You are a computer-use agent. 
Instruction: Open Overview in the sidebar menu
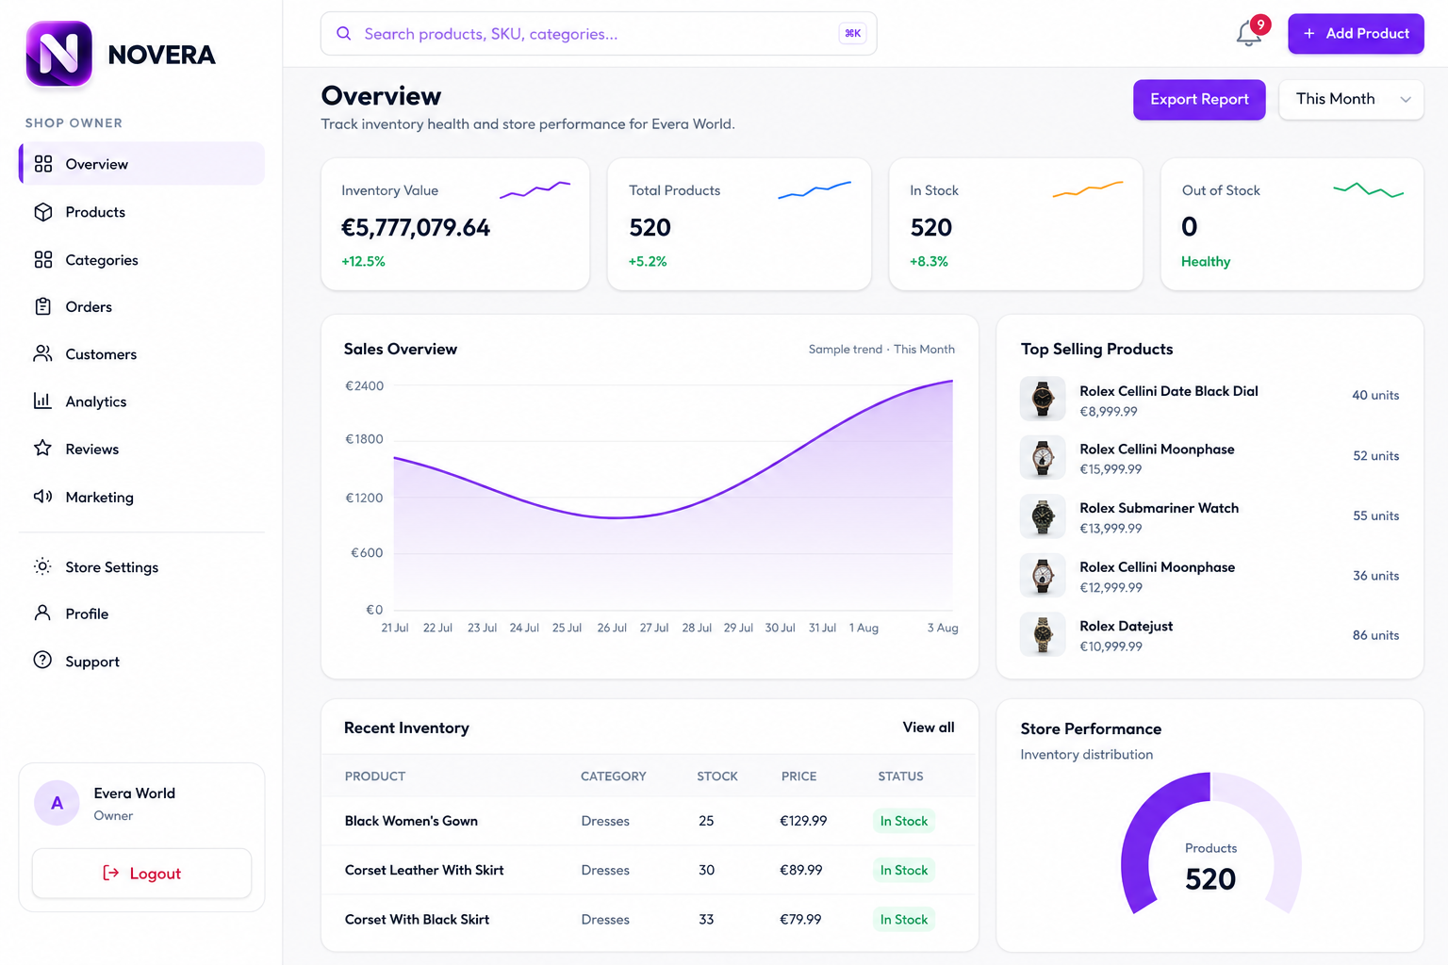(x=142, y=164)
